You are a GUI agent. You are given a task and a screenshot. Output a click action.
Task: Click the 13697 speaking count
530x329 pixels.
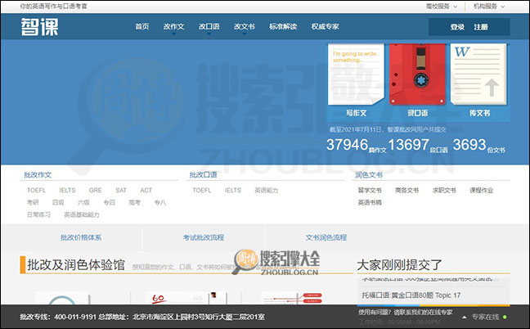click(x=409, y=145)
